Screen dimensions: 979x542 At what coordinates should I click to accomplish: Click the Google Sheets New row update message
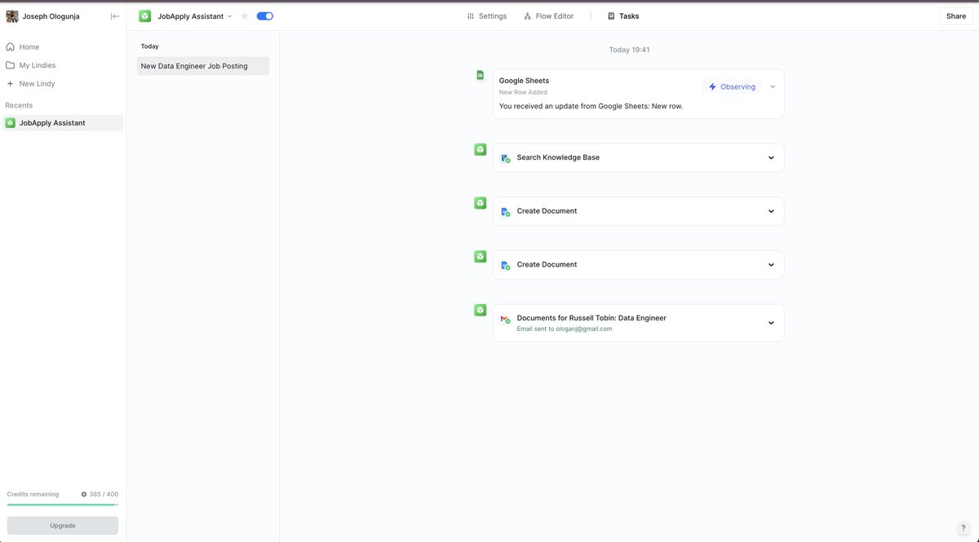coord(591,106)
